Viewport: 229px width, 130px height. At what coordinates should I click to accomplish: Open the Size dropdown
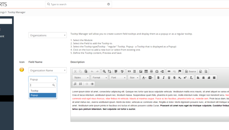coord(134,77)
